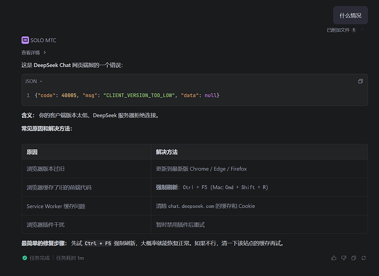Expand the 查看详情 details section
This screenshot has width=379, height=276.
(33, 52)
